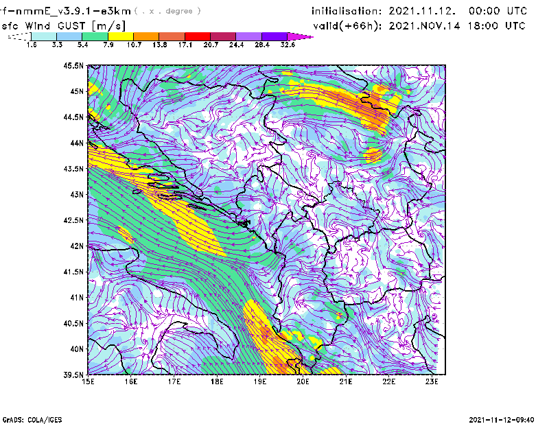Click the 42N latitude label
The height and width of the screenshot is (424, 549).
(x=77, y=246)
